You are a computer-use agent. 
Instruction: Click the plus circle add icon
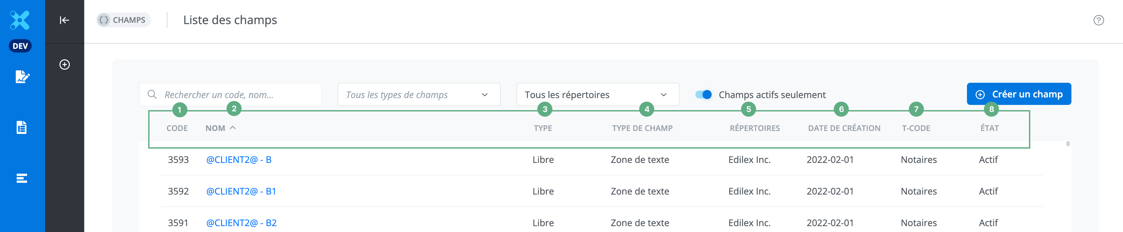pos(65,65)
